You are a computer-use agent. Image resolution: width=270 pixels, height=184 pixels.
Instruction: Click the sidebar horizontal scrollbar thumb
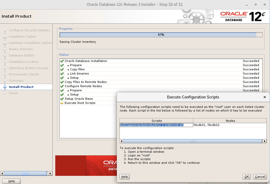tap(25, 173)
